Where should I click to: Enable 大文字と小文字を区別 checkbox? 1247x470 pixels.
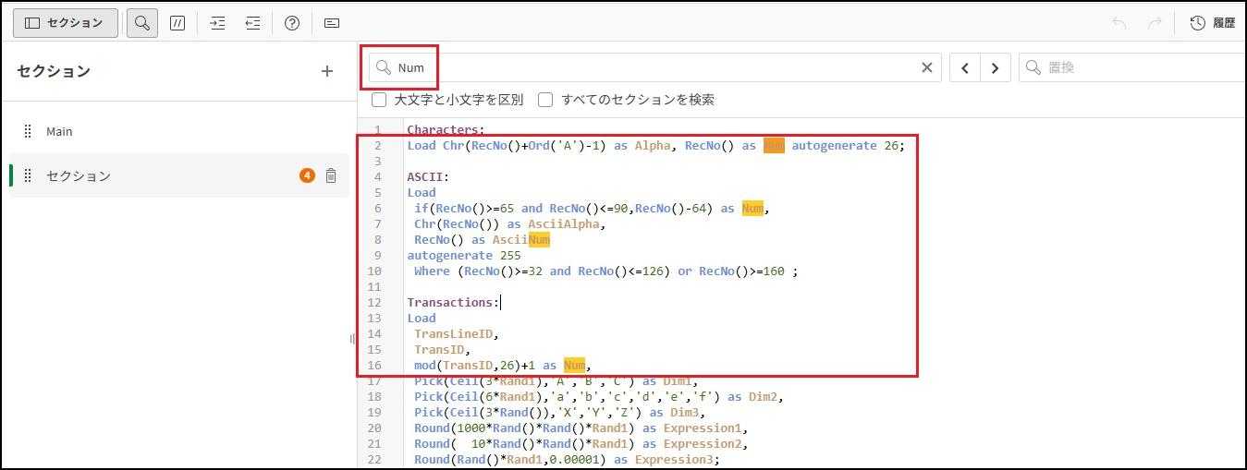[379, 100]
